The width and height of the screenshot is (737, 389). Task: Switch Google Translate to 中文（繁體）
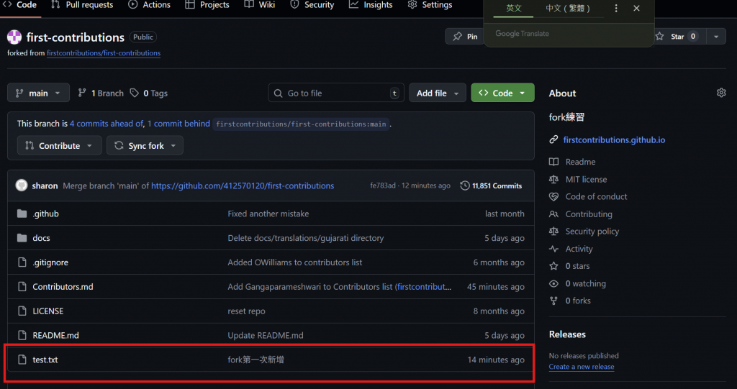click(x=568, y=9)
